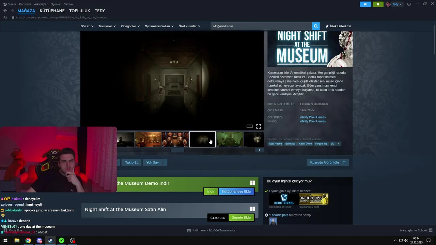
Task: Select the green corridor screenshot thumbnail
Action: coord(230,139)
